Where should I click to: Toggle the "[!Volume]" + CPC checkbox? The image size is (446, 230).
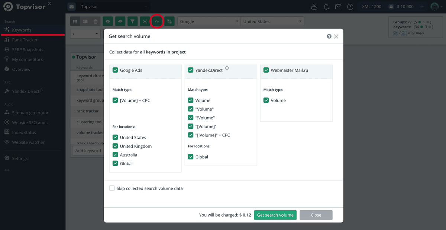(x=191, y=135)
